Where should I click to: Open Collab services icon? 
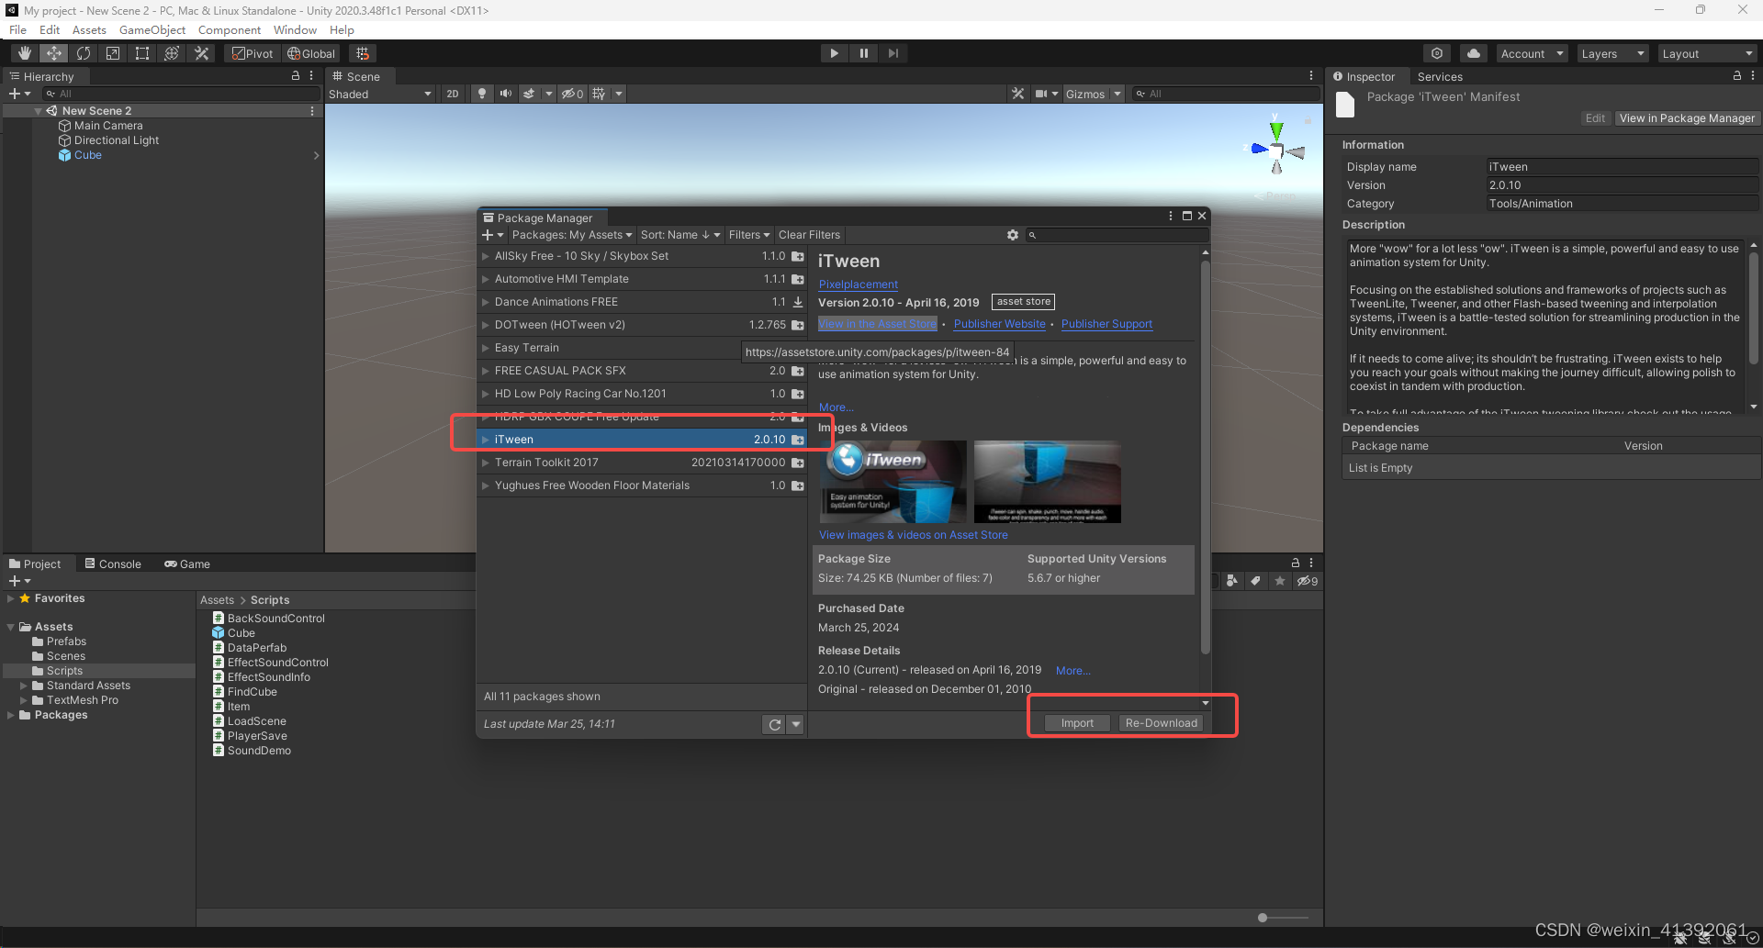click(1437, 53)
